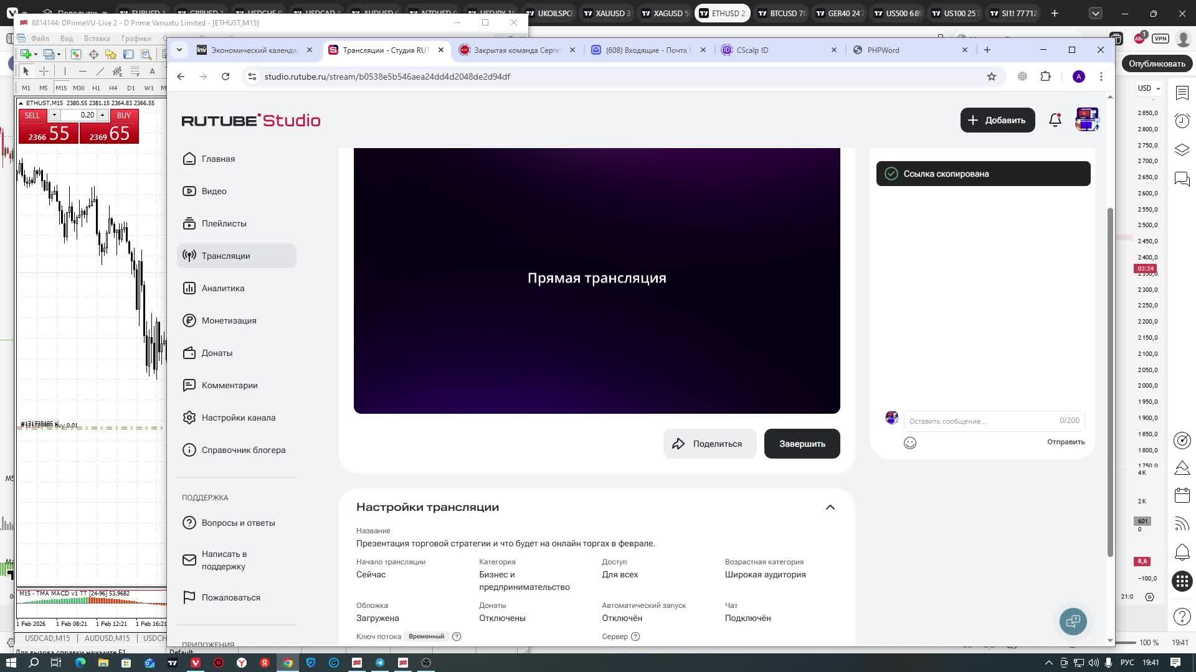This screenshot has height=672, width=1196.
Task: Open the USD currency dropdown
Action: pos(1148,88)
